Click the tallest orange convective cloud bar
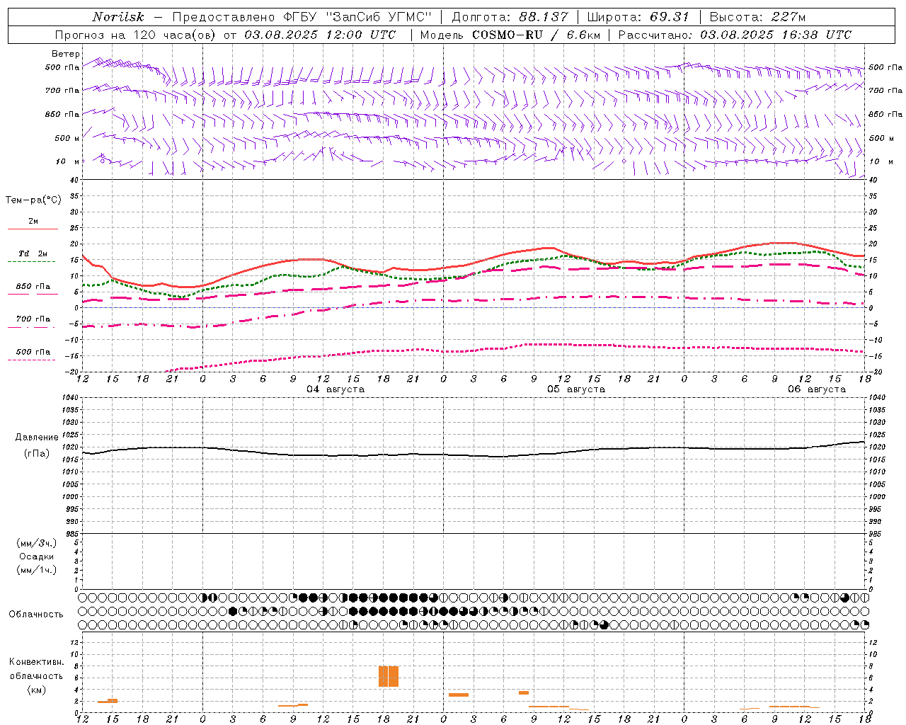This screenshot has height=725, width=906. pyautogui.click(x=389, y=676)
